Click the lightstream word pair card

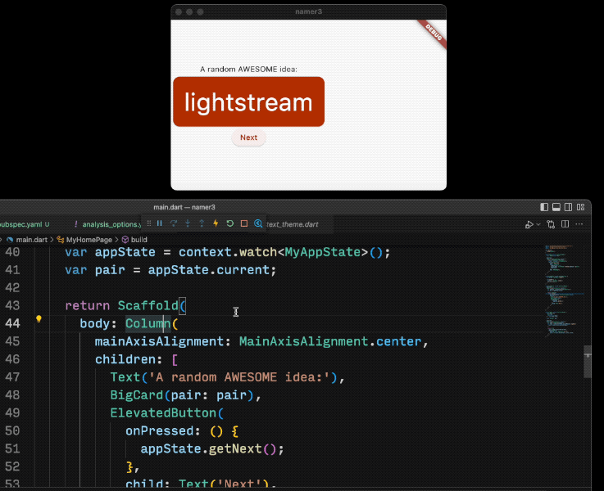(x=248, y=102)
